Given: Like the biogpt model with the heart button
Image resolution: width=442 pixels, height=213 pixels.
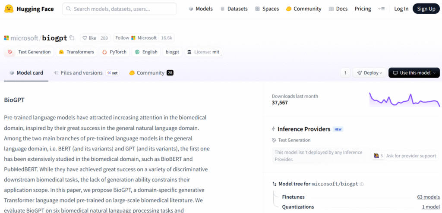Looking at the screenshot, I should [x=89, y=38].
